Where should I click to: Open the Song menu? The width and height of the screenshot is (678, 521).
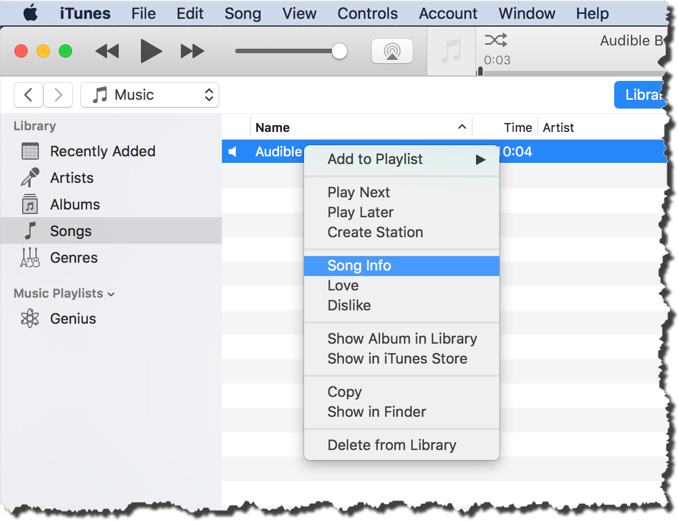(x=242, y=13)
